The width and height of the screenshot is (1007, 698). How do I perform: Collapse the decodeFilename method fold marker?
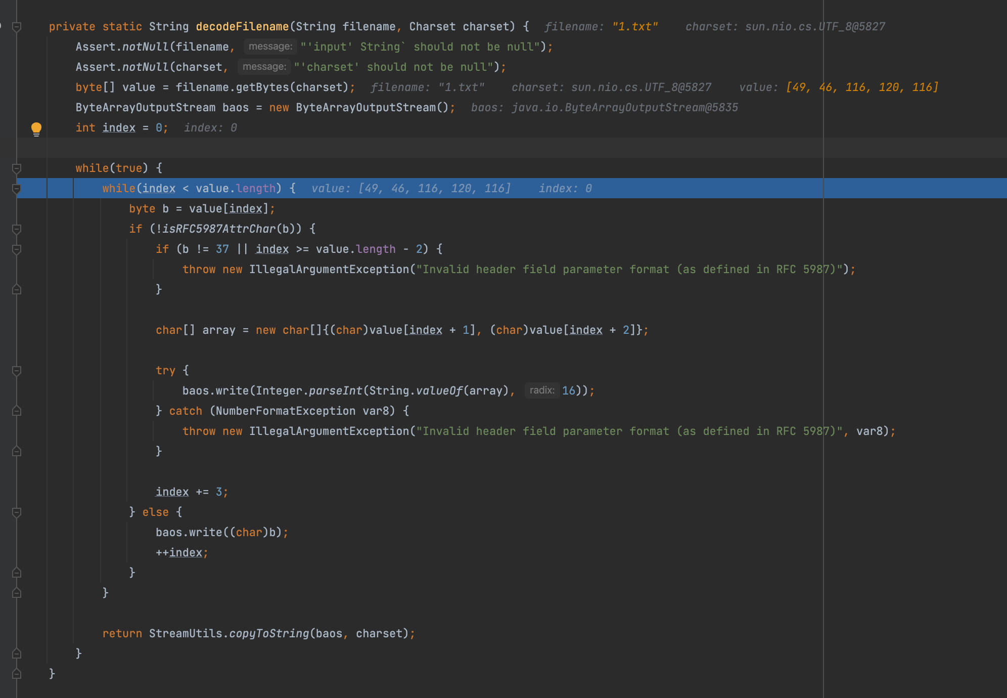coord(17,27)
